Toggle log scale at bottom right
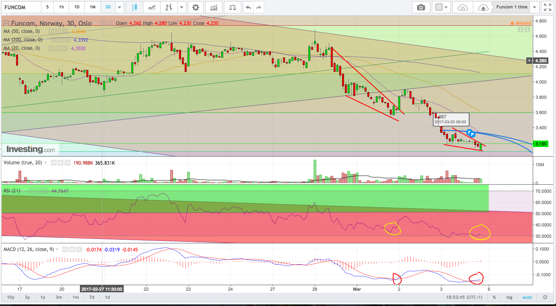The height and width of the screenshot is (306, 556). (509, 297)
